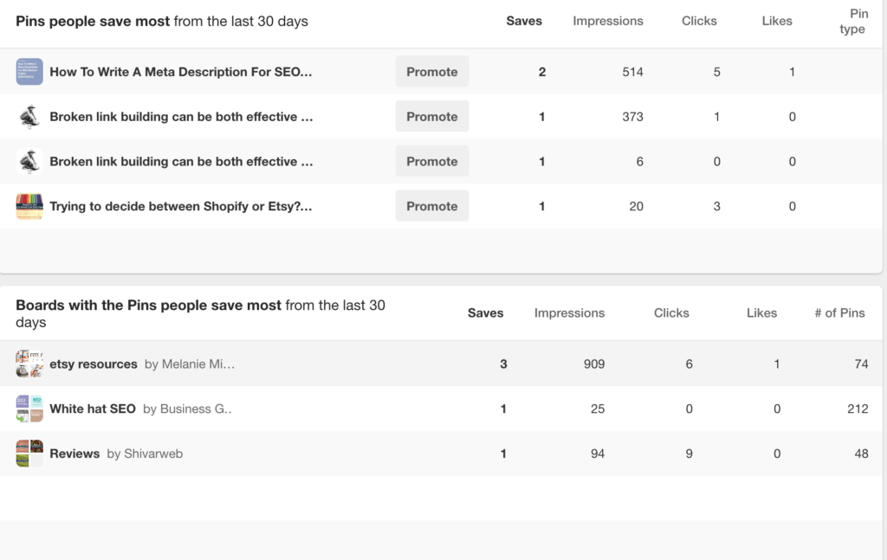
Task: Click thumbnail of Broken link pin with 6 impressions
Action: 29,162
